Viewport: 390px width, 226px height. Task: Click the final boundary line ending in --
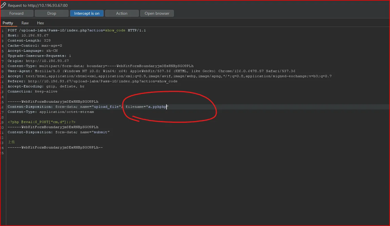coord(55,147)
